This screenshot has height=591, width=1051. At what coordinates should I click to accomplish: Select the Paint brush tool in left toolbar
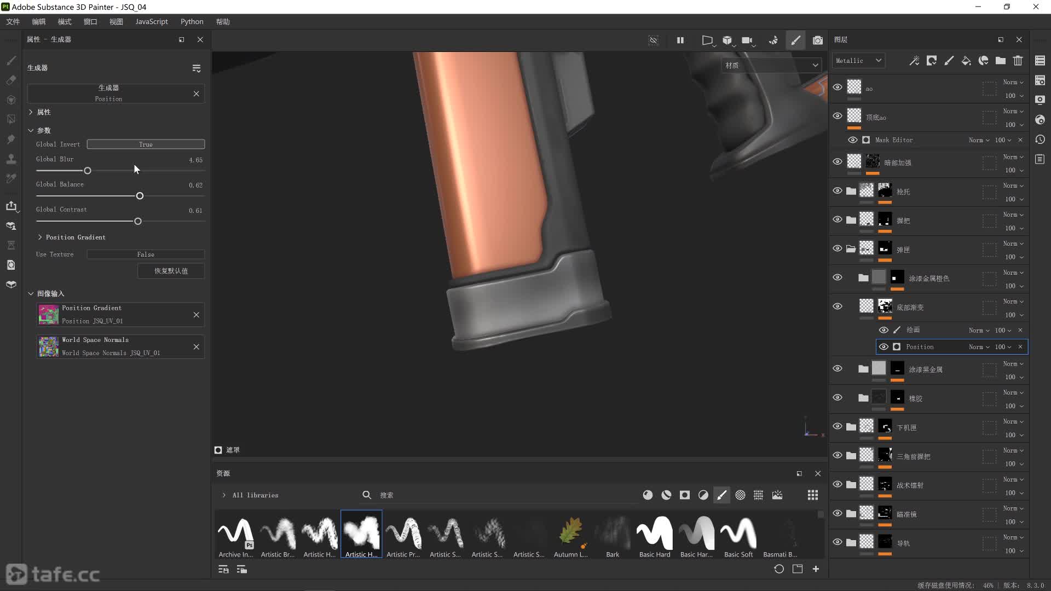pyautogui.click(x=11, y=61)
